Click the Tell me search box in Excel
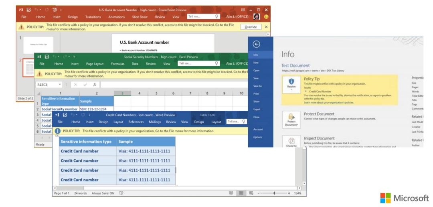Viewport: 433px width, 207px height. (x=199, y=63)
